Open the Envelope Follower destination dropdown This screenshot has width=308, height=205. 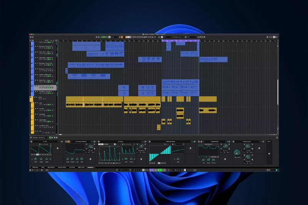(x=90, y=151)
